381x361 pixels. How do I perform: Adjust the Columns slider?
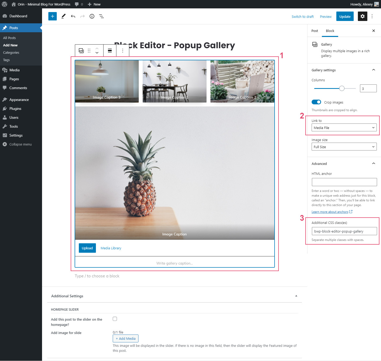click(x=342, y=88)
